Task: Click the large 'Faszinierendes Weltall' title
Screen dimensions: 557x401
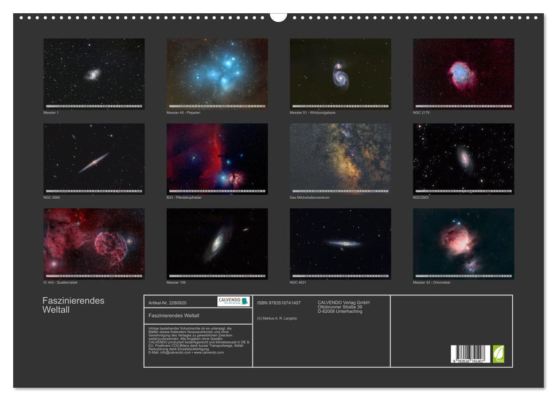Action: tap(73, 305)
